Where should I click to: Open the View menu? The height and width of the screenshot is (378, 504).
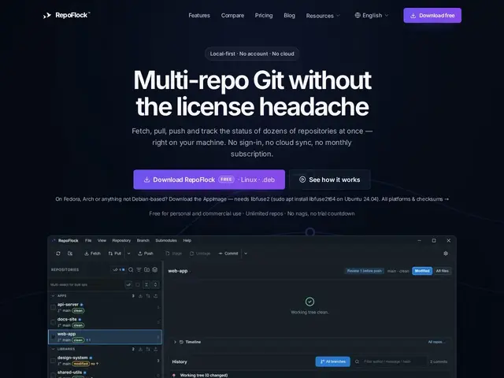coord(102,240)
